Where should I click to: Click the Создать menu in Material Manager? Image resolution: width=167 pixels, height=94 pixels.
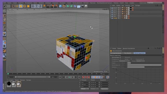point(11,80)
